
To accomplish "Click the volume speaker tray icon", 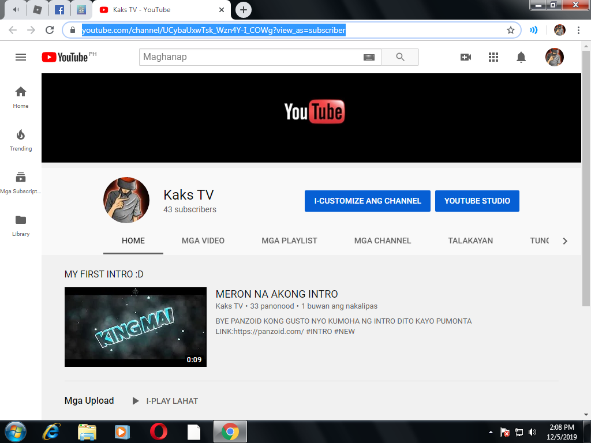I will click(x=532, y=432).
